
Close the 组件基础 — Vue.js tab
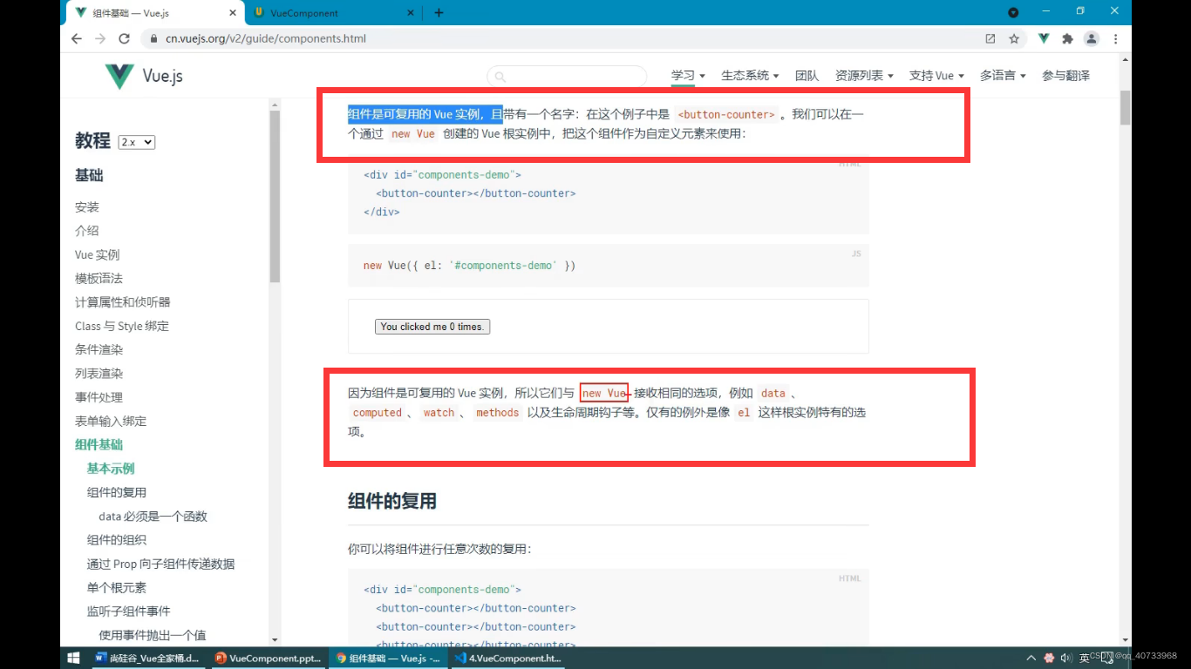pos(232,13)
